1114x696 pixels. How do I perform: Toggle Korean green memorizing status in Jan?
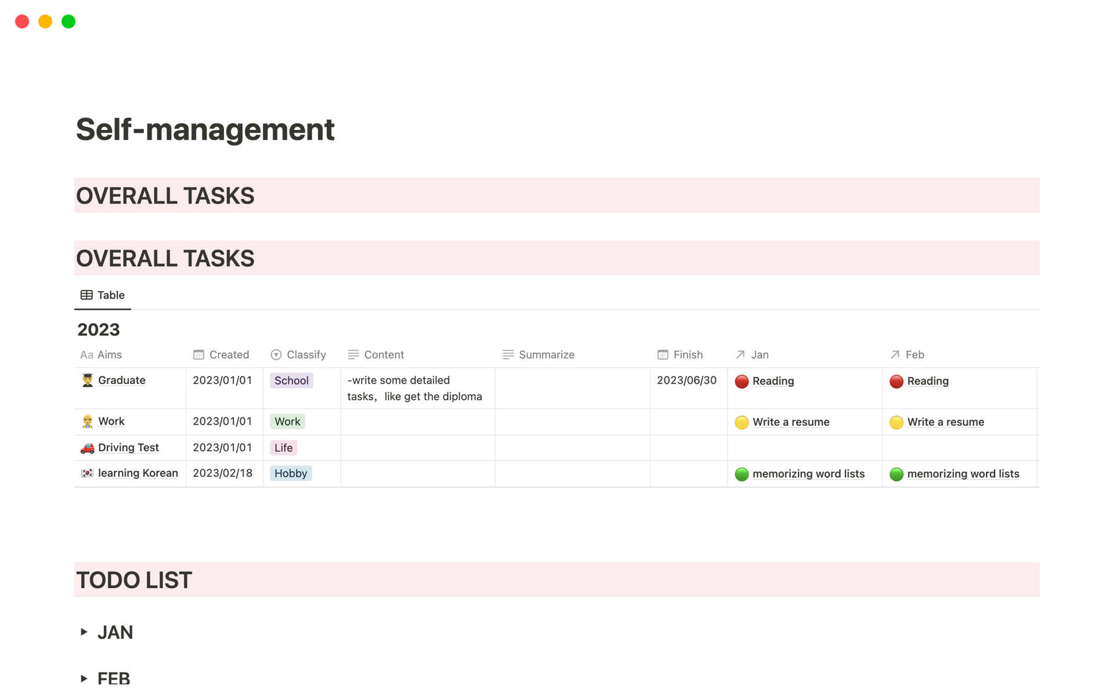click(x=739, y=472)
